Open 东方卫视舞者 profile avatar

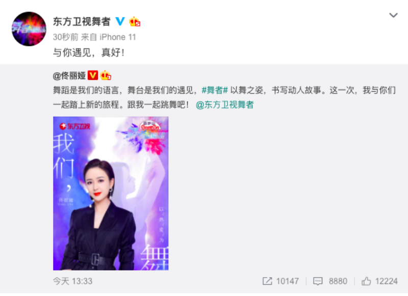pos(29,29)
